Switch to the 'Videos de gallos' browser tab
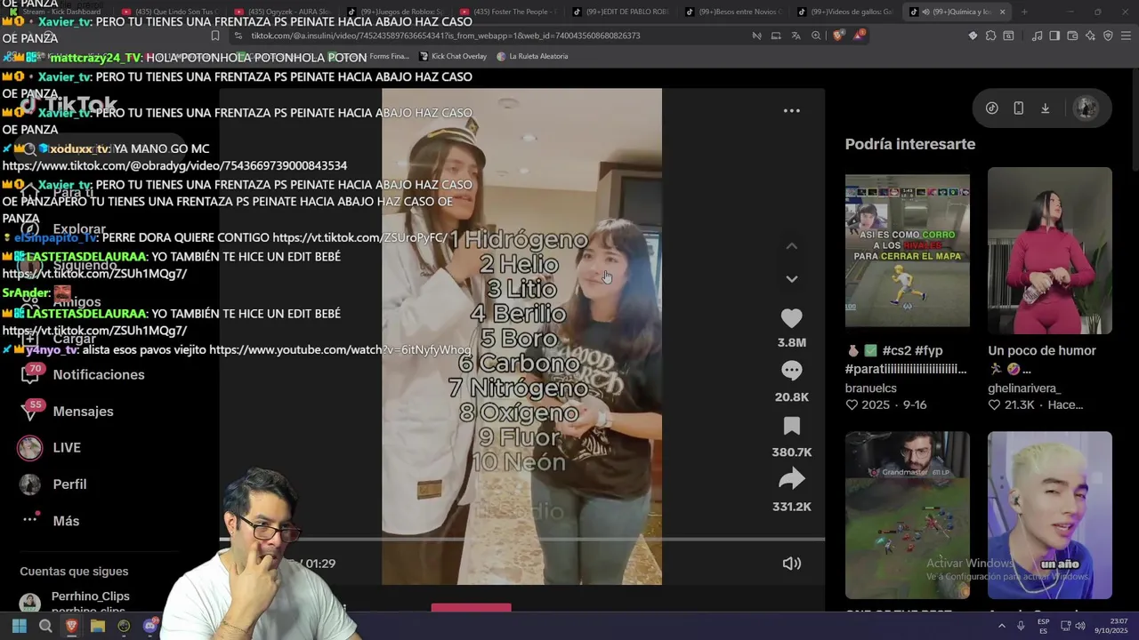Screen dimensions: 1139x640 pos(844,12)
